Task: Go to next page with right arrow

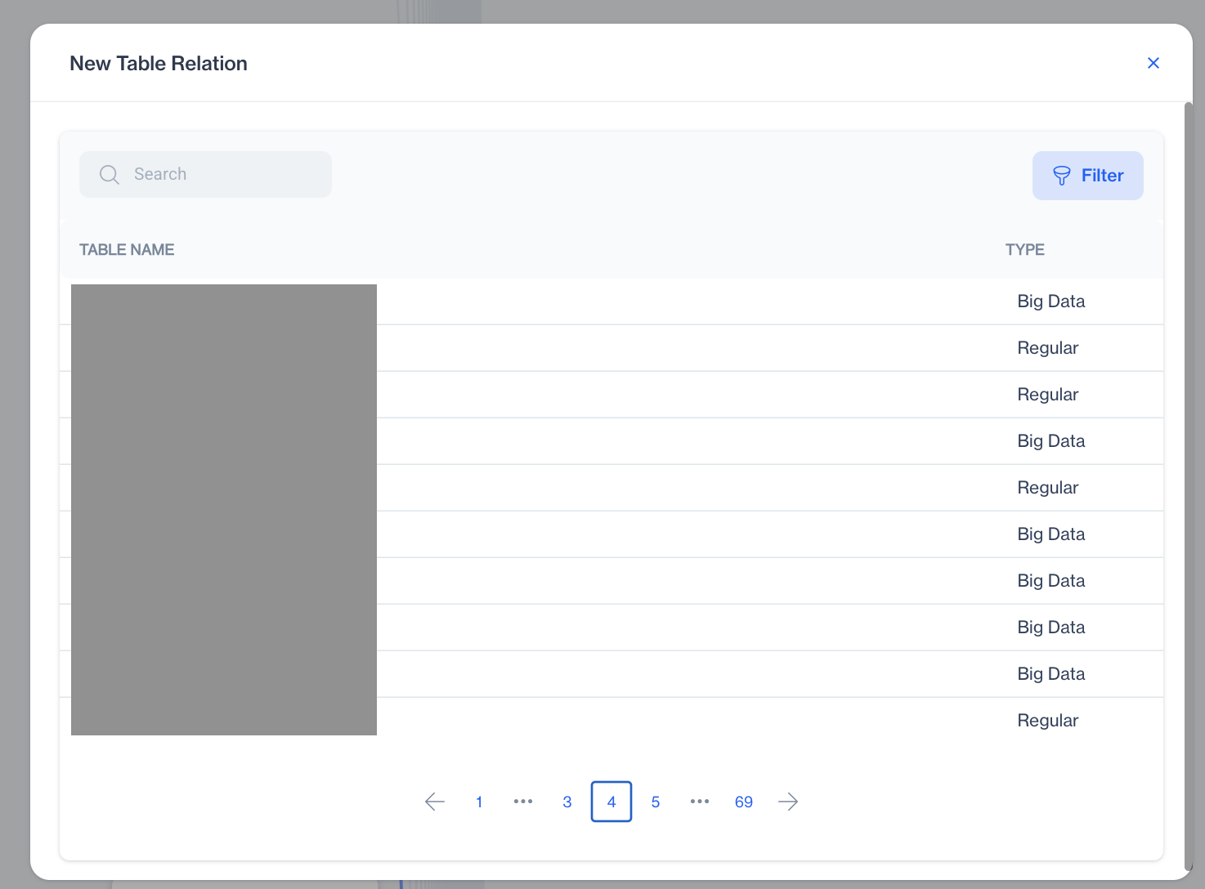Action: coord(788,802)
